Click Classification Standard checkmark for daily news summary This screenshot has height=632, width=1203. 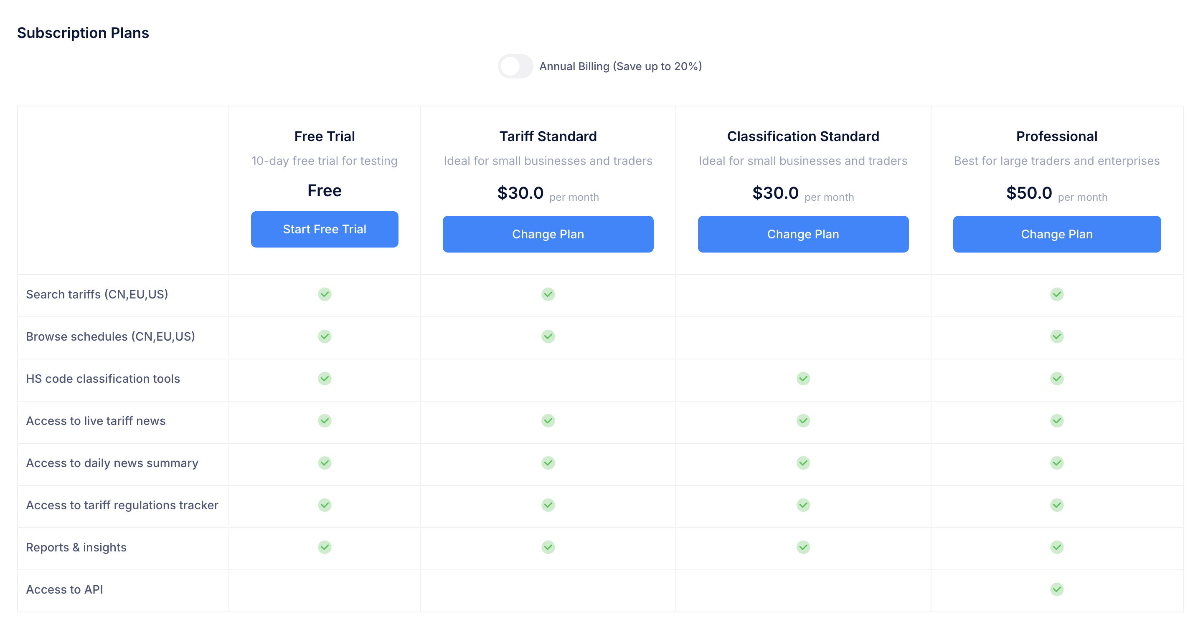click(803, 463)
